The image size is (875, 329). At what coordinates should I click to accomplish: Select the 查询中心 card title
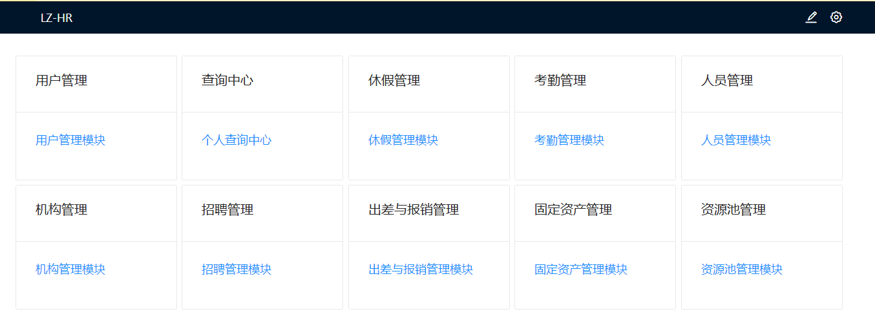227,81
